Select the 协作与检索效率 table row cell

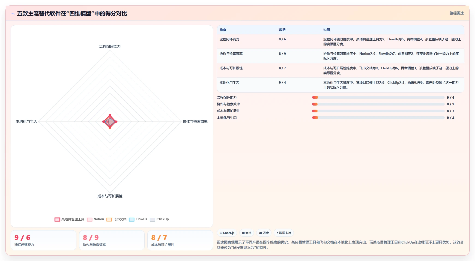(231, 54)
